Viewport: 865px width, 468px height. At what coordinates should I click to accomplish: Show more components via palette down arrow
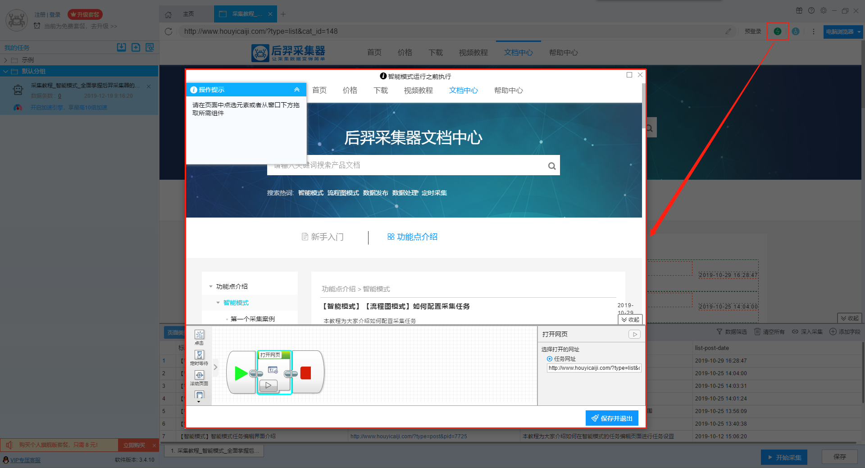pos(199,401)
